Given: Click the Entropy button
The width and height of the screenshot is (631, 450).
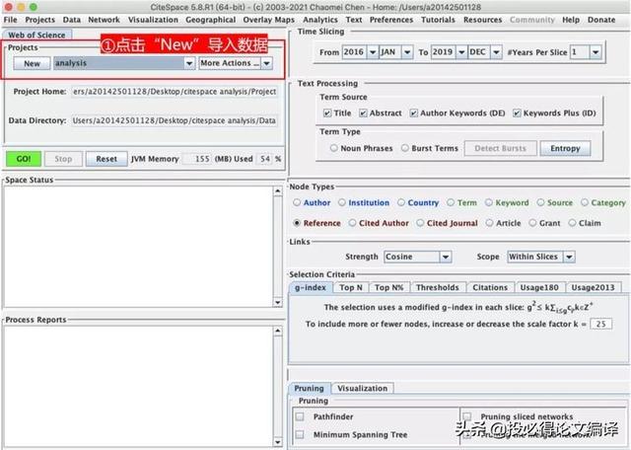Looking at the screenshot, I should (x=565, y=148).
